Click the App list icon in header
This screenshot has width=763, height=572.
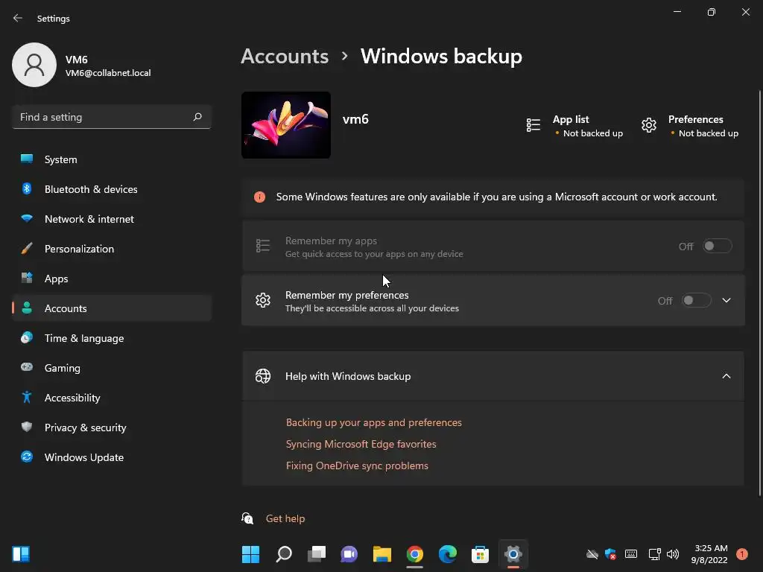tap(534, 125)
